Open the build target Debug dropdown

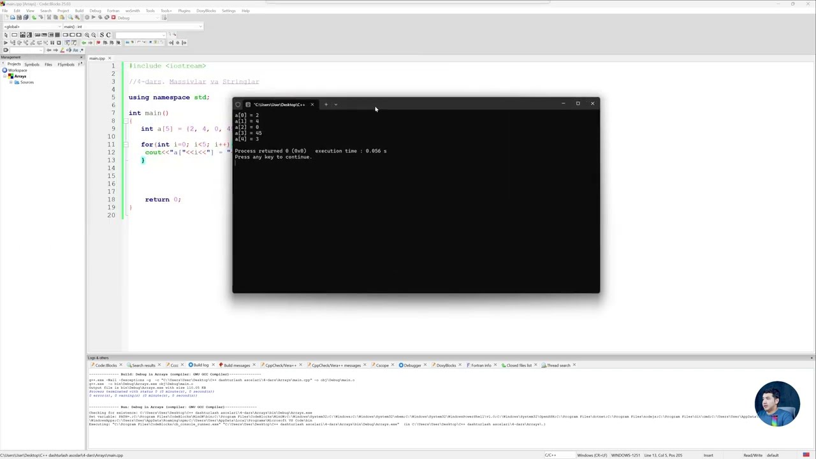138,18
